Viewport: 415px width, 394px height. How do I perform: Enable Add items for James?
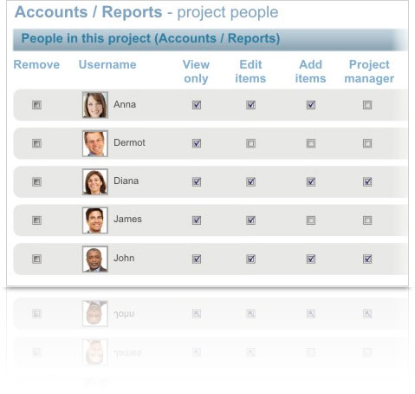click(311, 220)
